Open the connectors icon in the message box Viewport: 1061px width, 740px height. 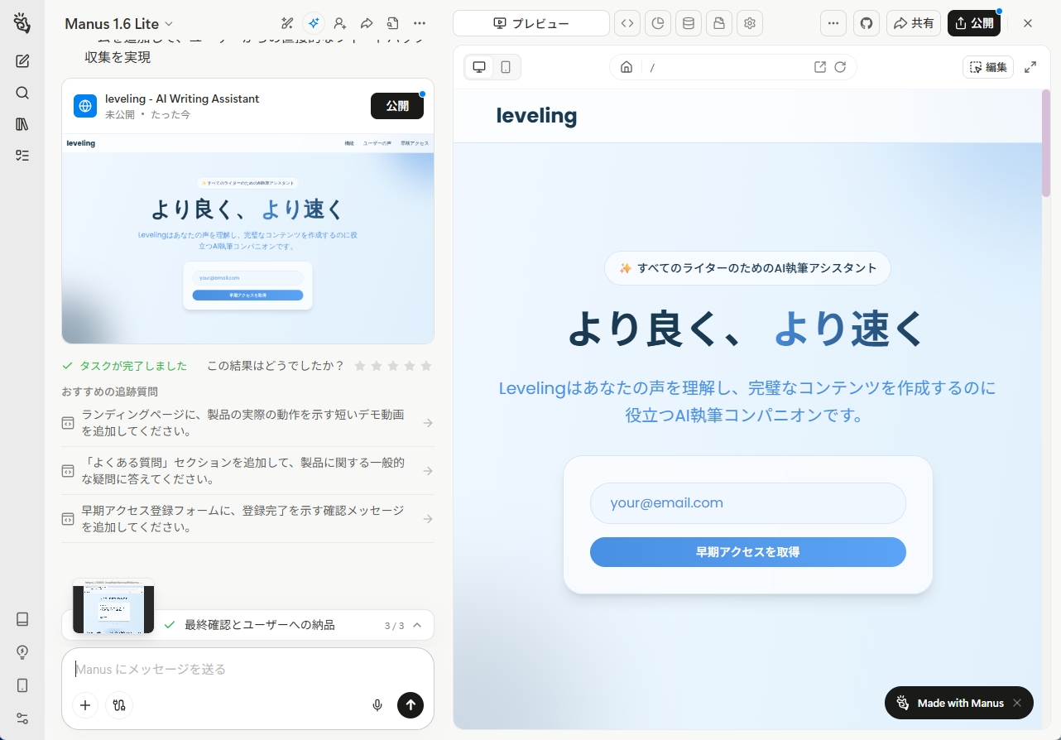119,705
